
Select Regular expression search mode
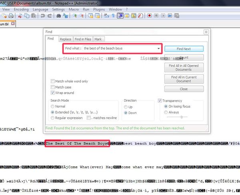52,118
